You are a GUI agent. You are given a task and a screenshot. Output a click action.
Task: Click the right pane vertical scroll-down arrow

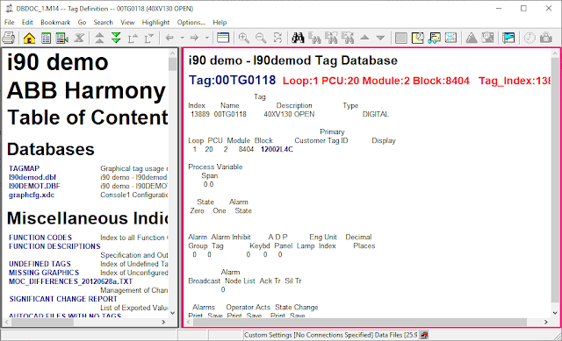tap(555, 313)
